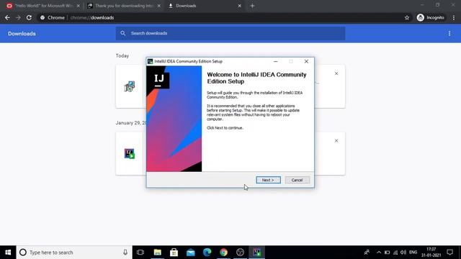Check battery status in tray

click(x=387, y=253)
